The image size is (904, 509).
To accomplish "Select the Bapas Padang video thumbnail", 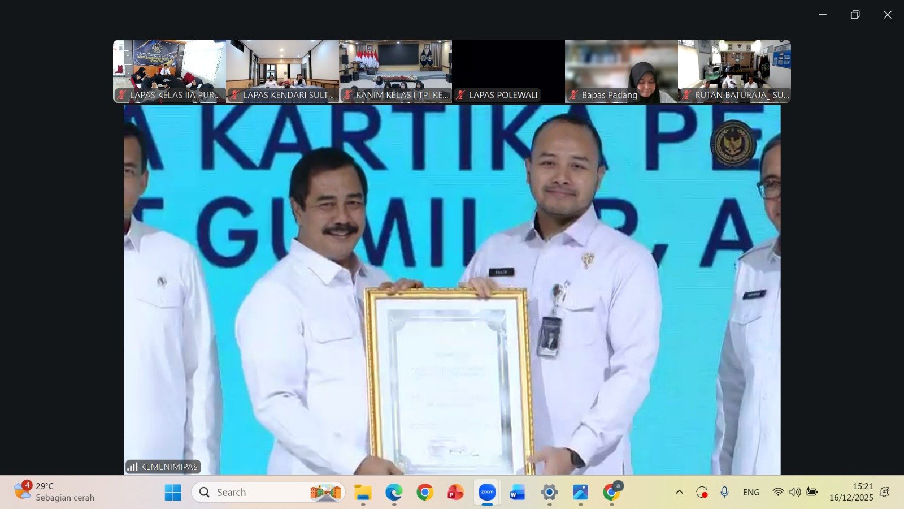I will 621,71.
